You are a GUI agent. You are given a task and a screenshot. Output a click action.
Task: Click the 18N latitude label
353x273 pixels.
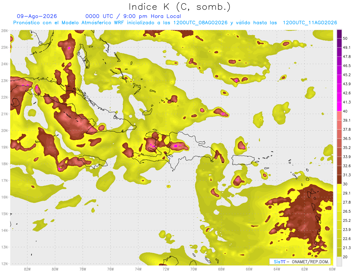click(x=4, y=164)
